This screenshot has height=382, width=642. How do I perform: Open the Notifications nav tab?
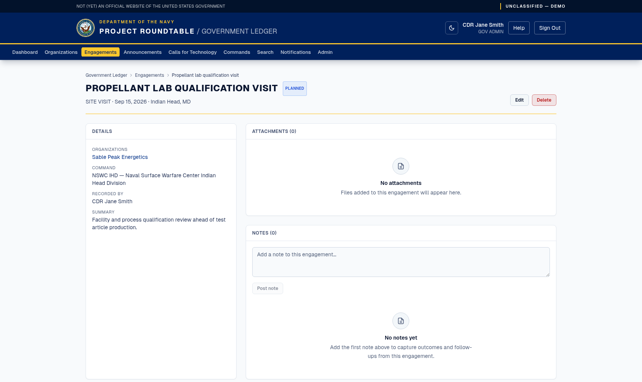(296, 52)
